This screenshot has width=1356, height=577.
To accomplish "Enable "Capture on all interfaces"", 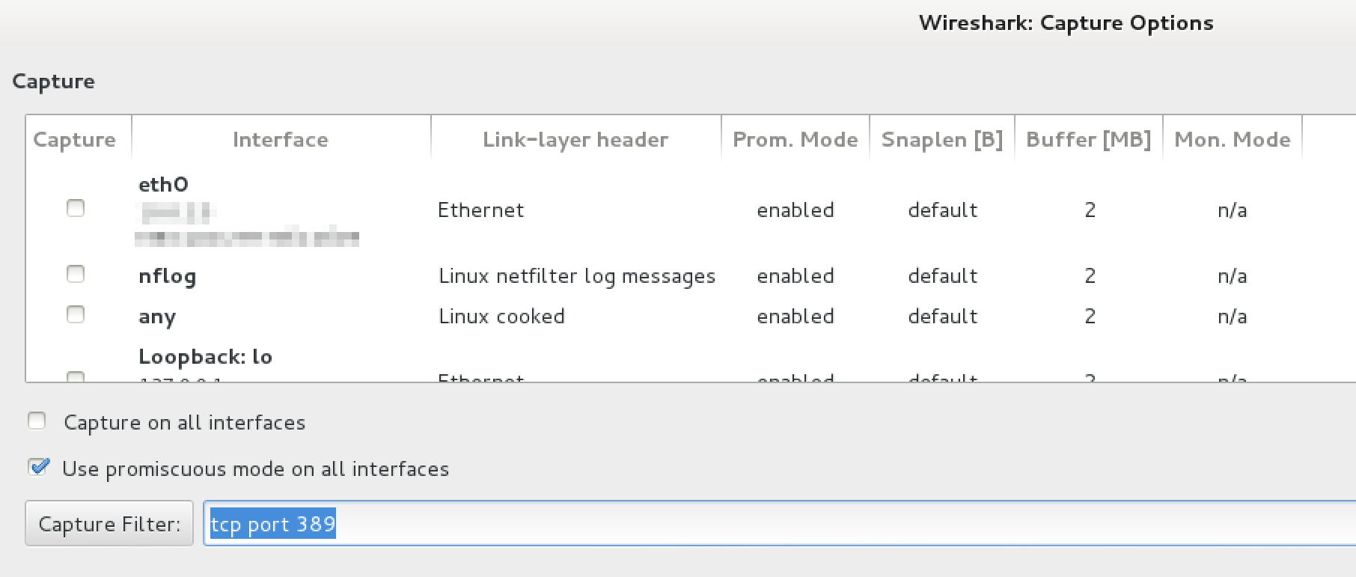I will click(x=37, y=421).
